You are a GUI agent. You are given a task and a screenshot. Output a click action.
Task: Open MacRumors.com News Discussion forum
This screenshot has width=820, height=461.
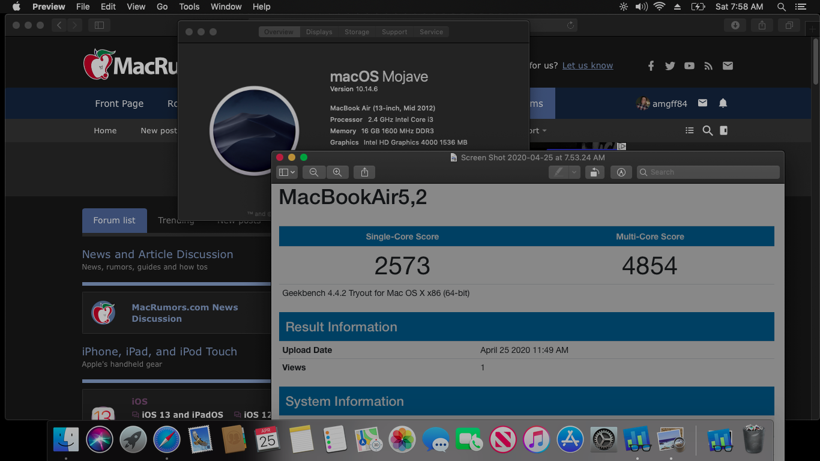click(x=185, y=313)
